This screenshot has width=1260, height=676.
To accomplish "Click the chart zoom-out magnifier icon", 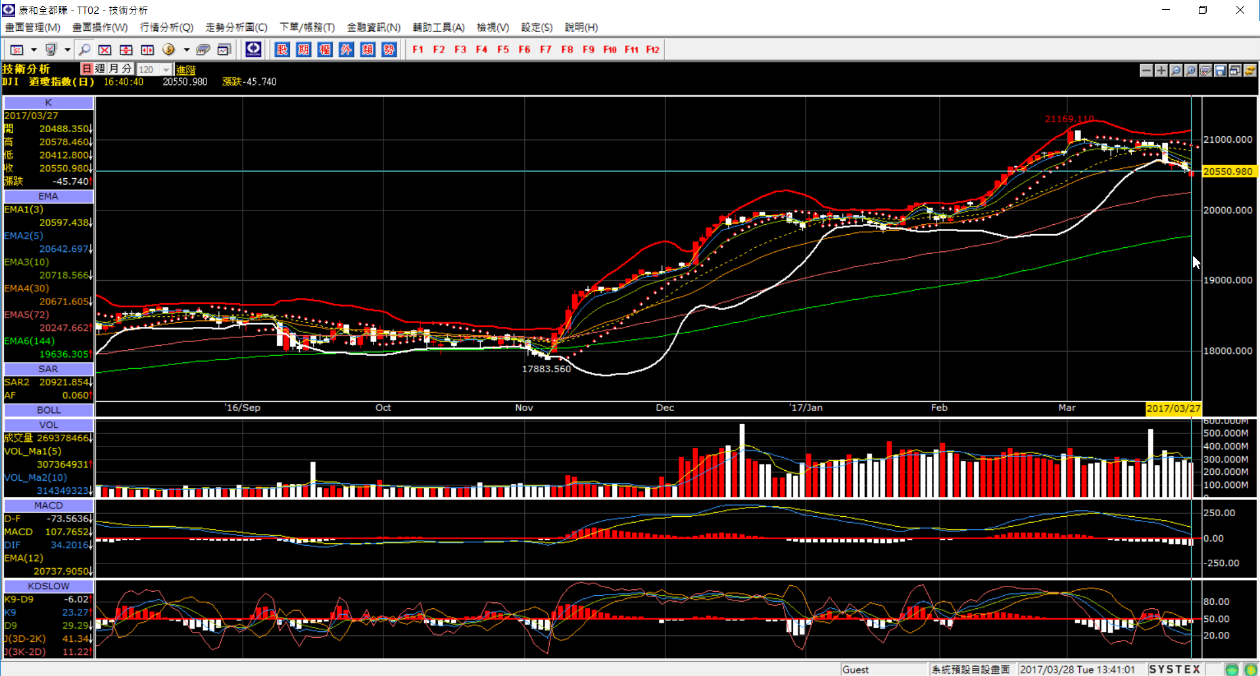I will (x=1176, y=70).
